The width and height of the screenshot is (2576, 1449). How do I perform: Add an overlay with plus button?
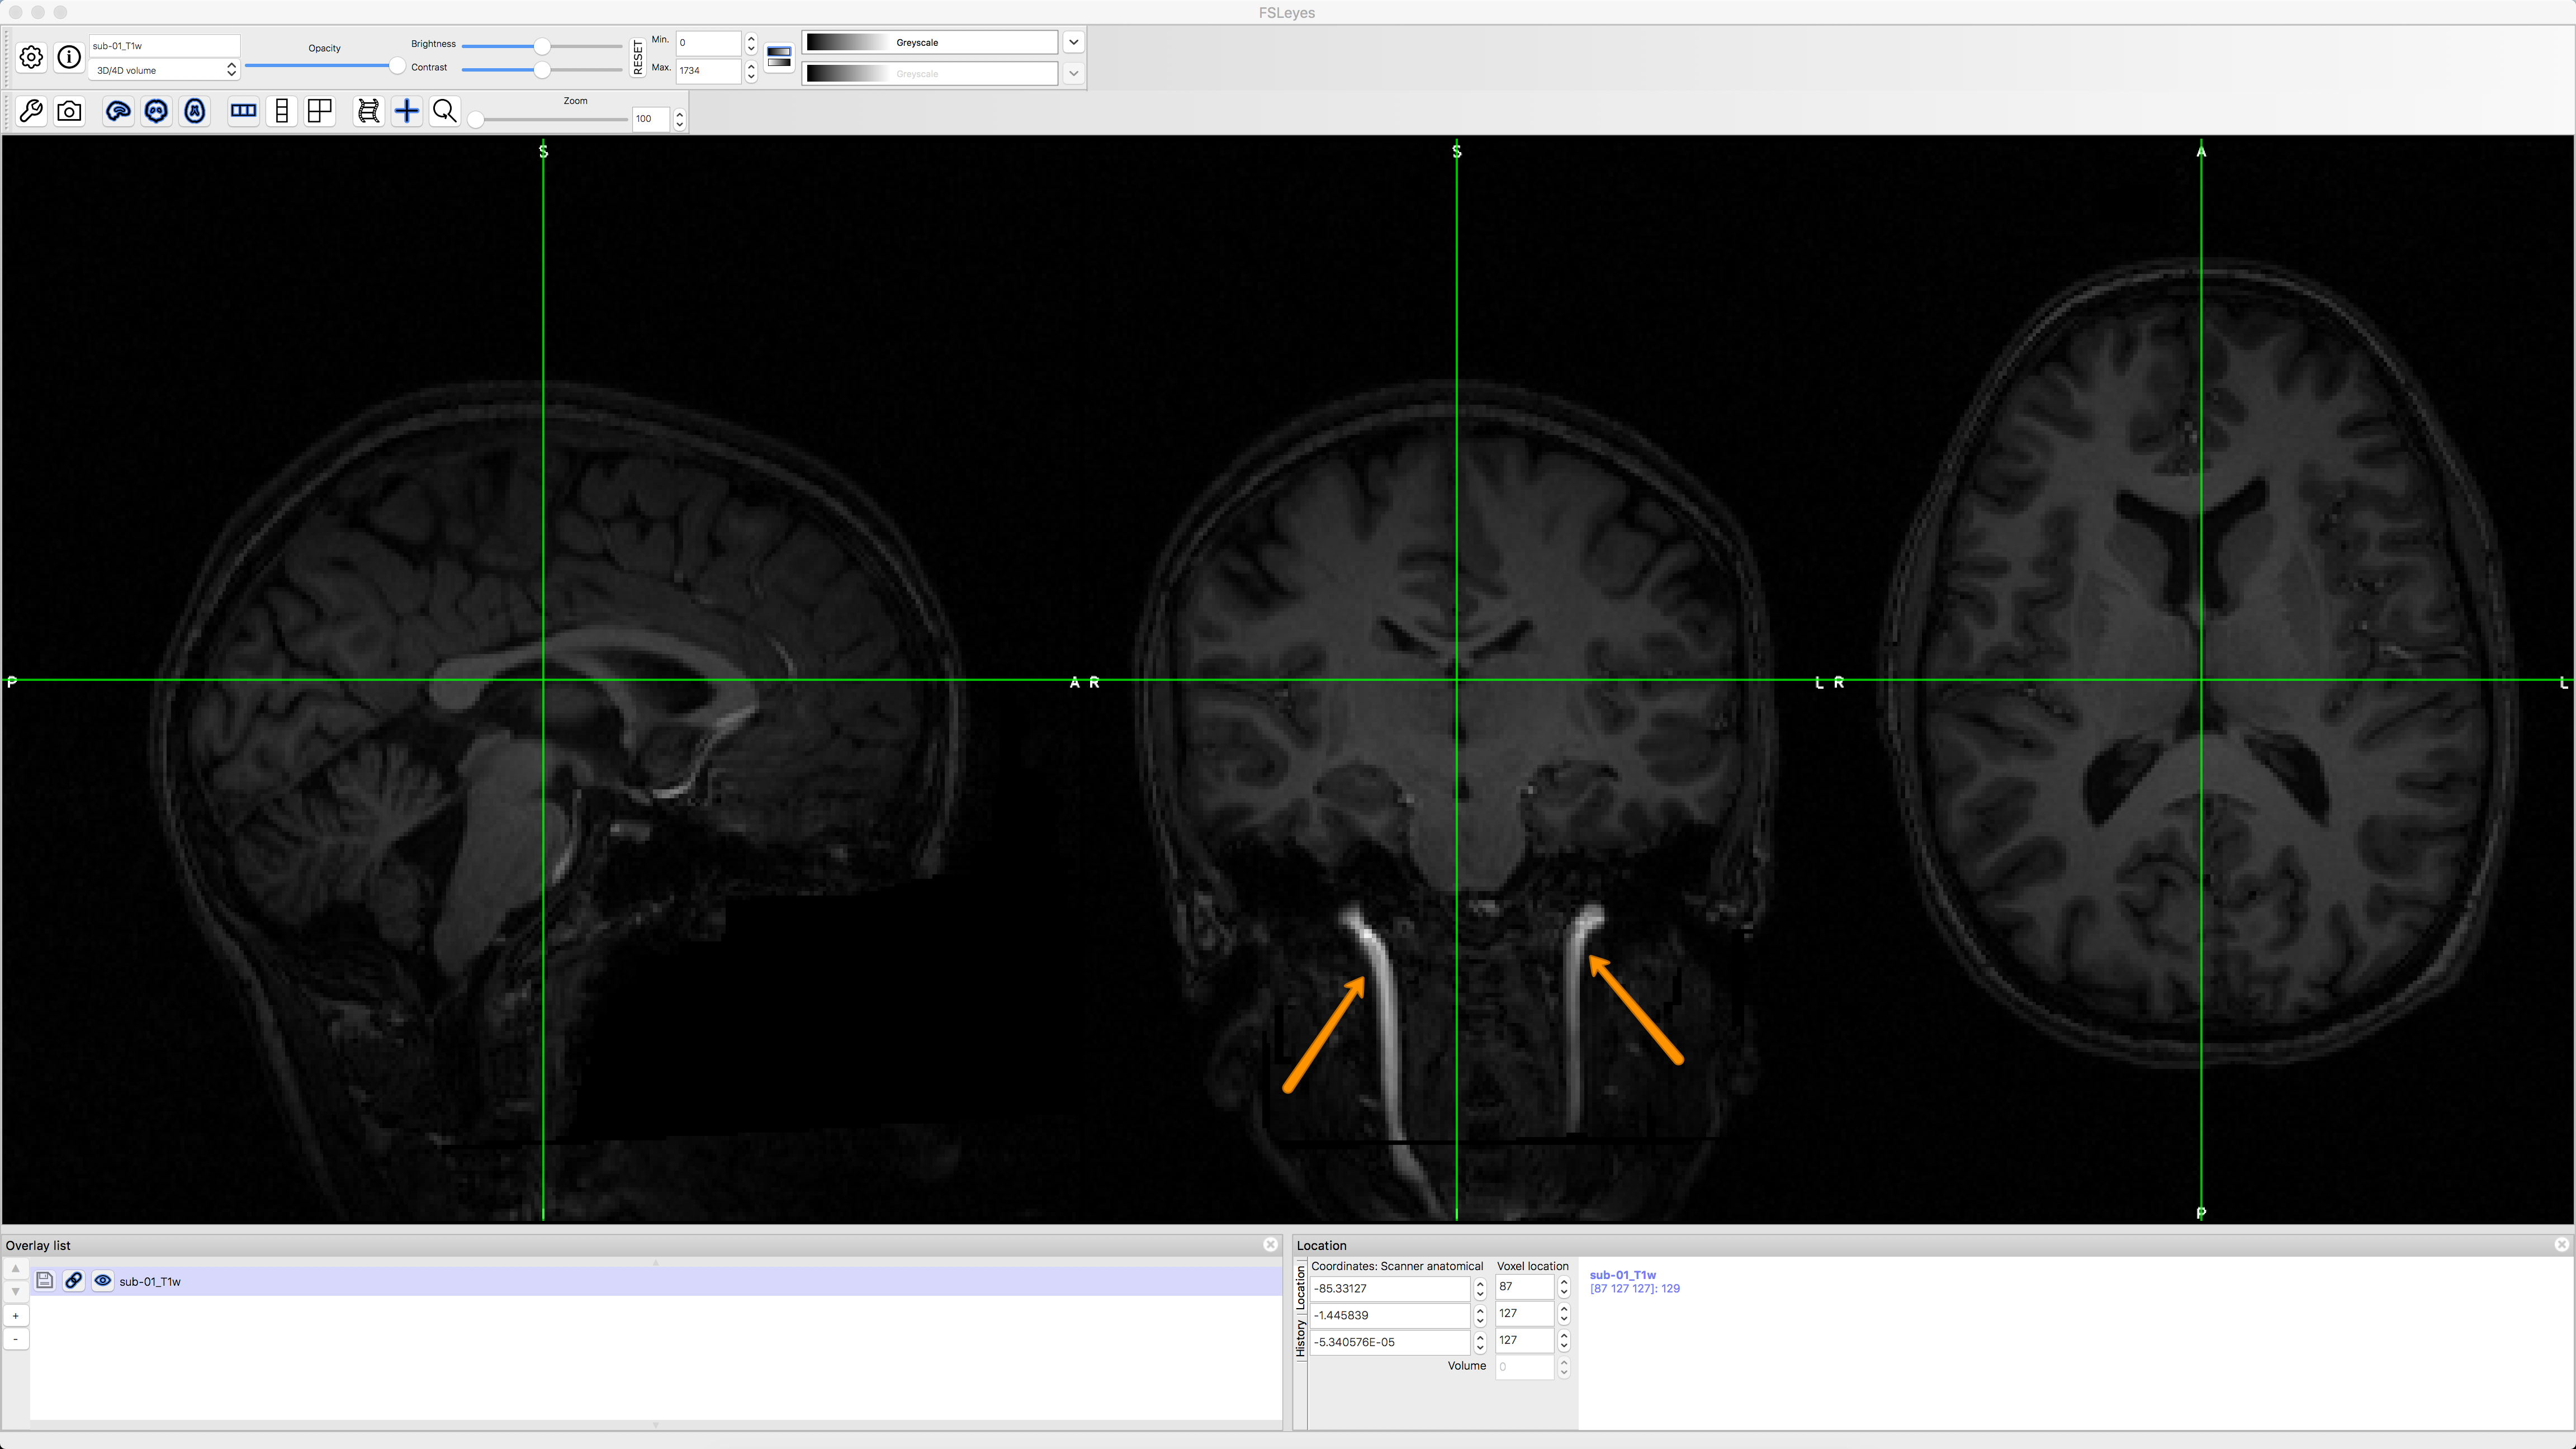pos(15,1316)
